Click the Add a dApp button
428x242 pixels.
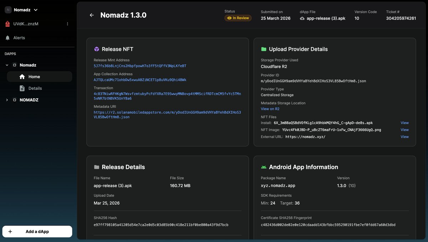point(37,231)
